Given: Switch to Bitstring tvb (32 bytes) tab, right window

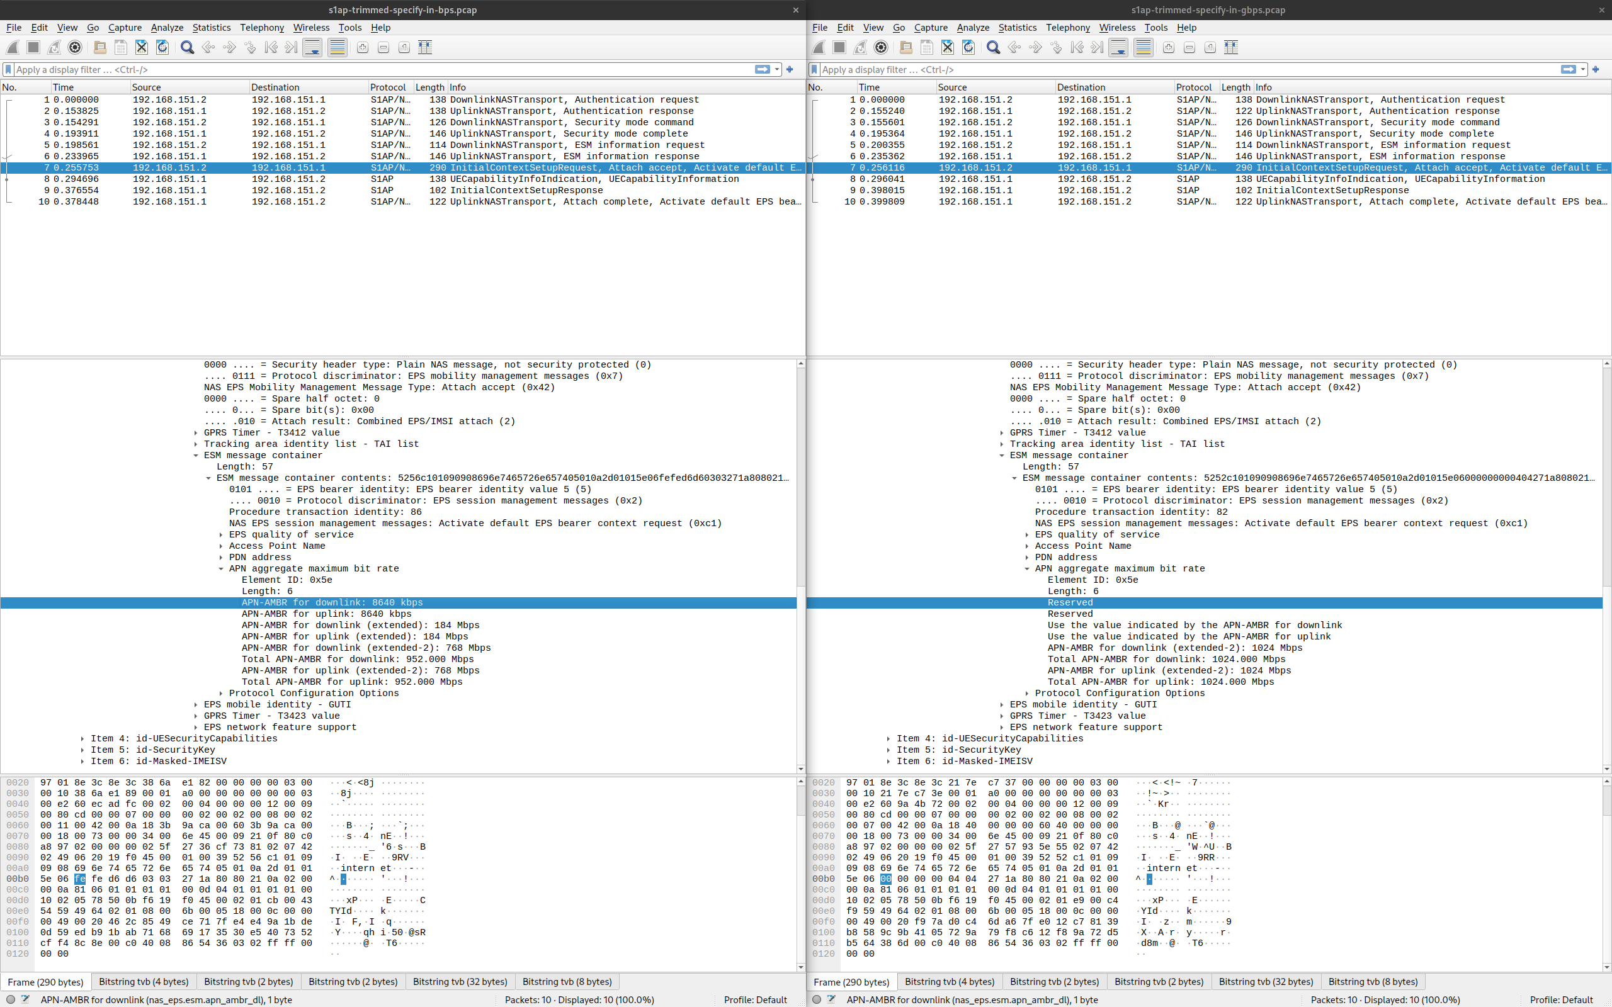Looking at the screenshot, I should click(x=1266, y=982).
